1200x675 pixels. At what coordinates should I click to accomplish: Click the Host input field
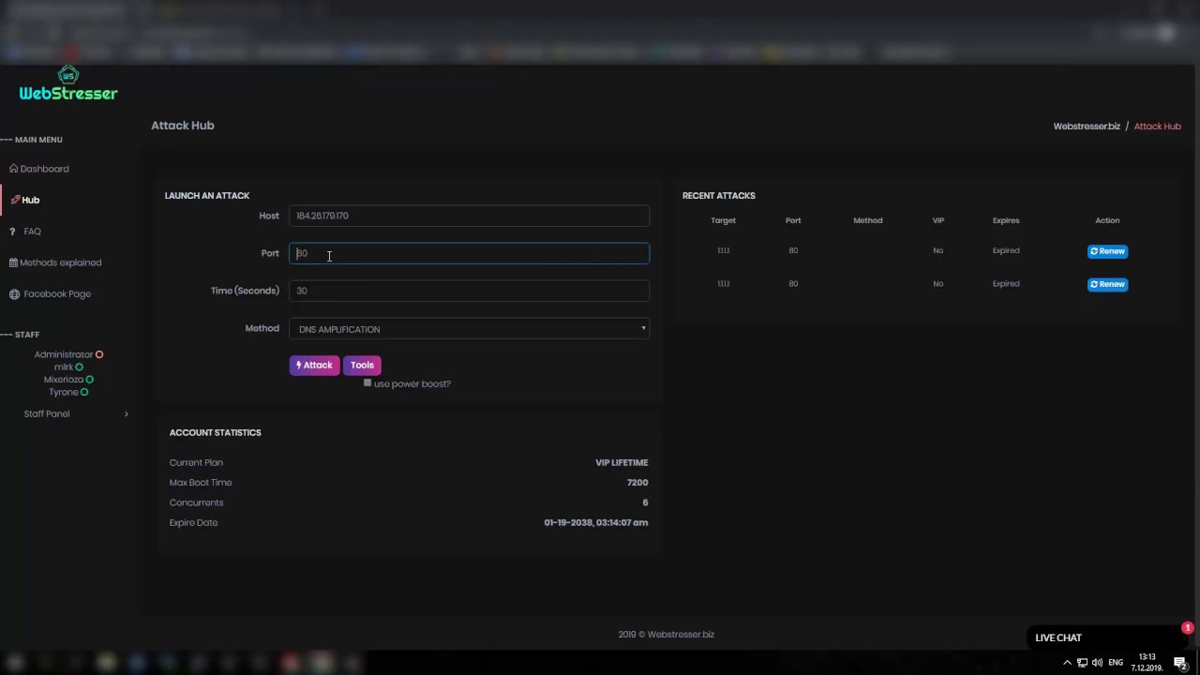coord(469,216)
